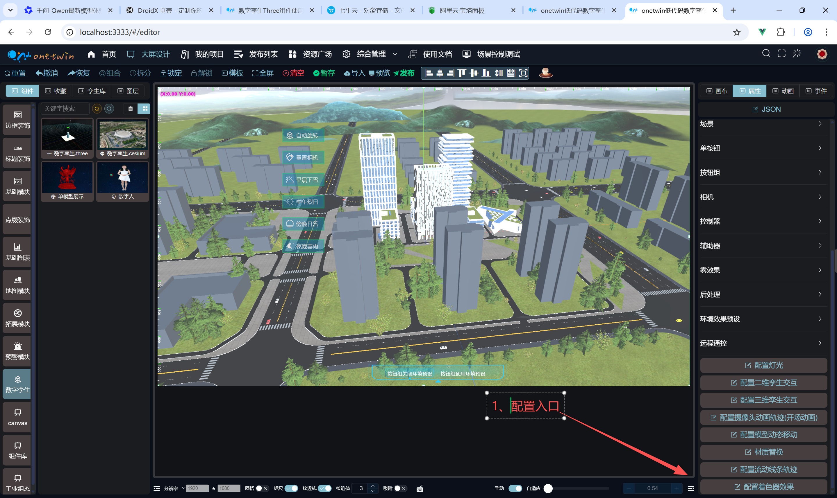Open the 图层 tab
The width and height of the screenshot is (837, 498).
point(128,91)
